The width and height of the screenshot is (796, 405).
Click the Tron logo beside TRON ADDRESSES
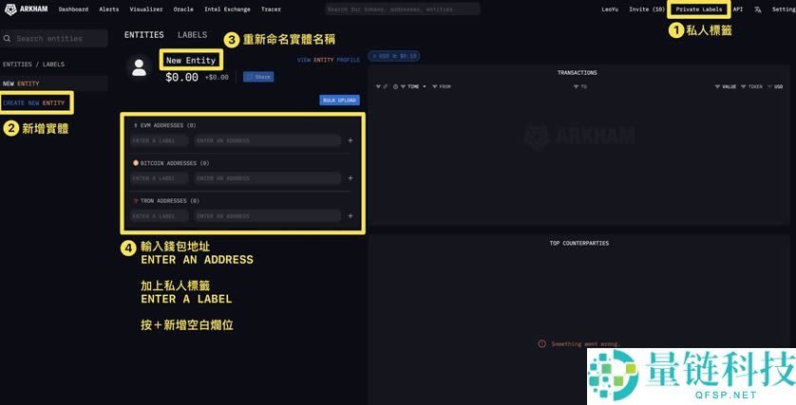(136, 201)
